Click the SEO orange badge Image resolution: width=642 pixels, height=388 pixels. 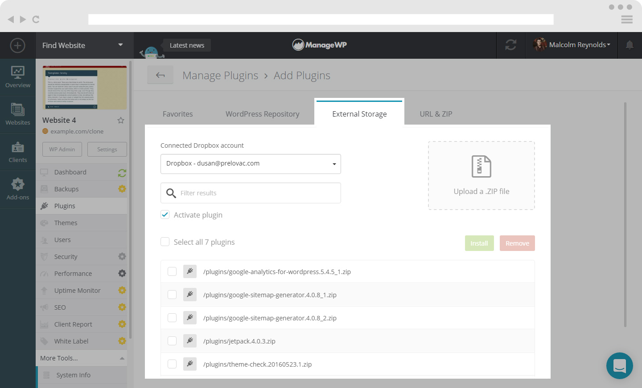(x=122, y=307)
